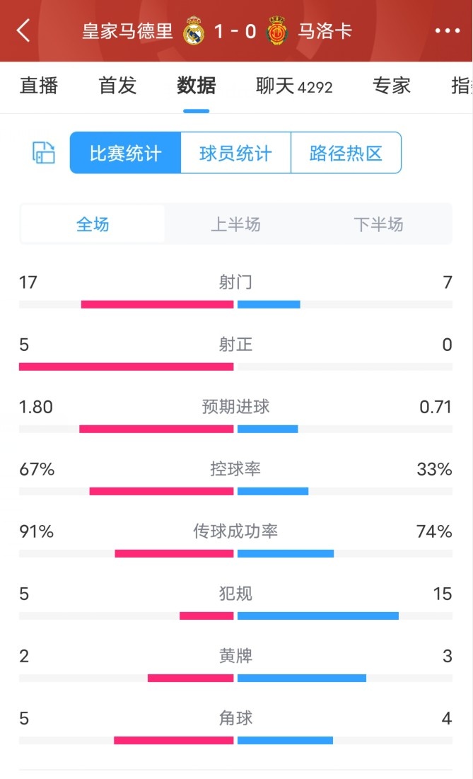
Task: Open 球员统计 player statistics panel
Action: tap(235, 153)
